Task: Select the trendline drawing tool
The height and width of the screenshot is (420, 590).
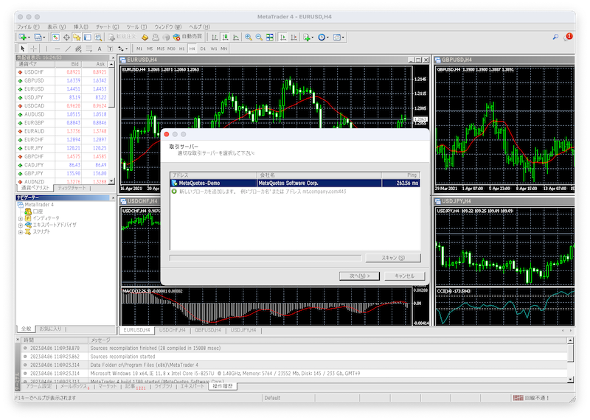Action: pos(68,49)
